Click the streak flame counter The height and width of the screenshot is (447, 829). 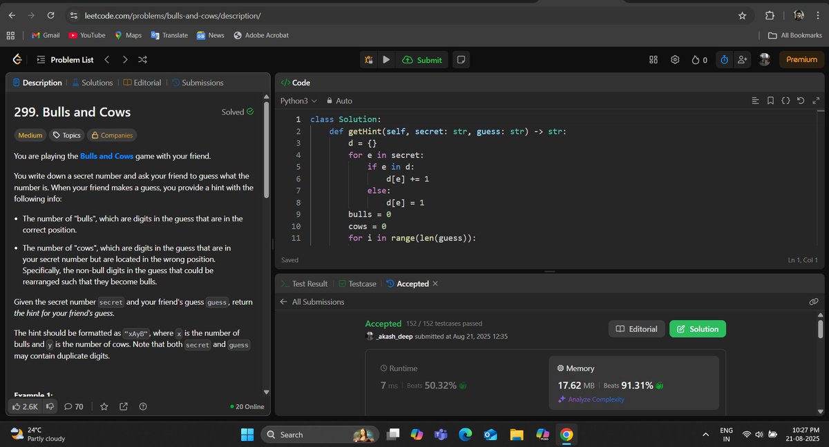699,60
